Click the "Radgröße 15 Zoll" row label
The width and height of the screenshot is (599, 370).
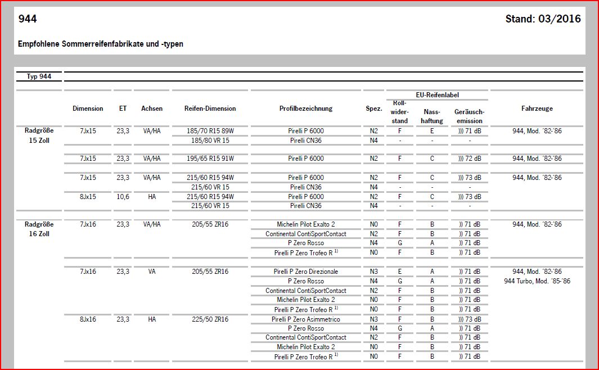[39, 136]
